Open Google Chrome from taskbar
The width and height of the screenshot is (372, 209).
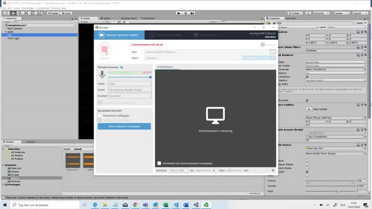pos(135,205)
